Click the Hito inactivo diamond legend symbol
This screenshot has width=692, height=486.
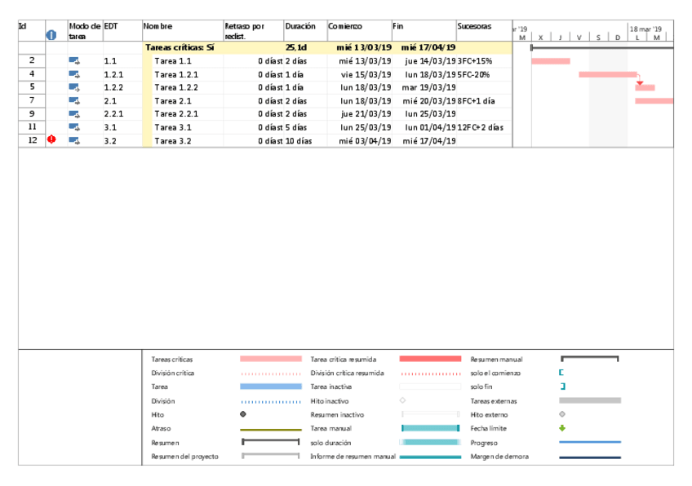[x=402, y=400]
